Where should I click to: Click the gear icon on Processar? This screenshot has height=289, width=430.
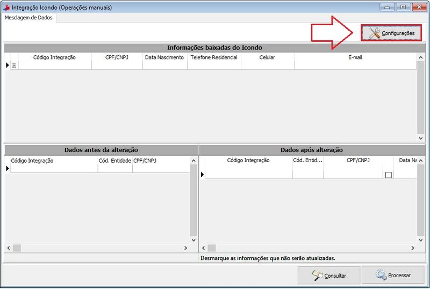click(x=381, y=275)
